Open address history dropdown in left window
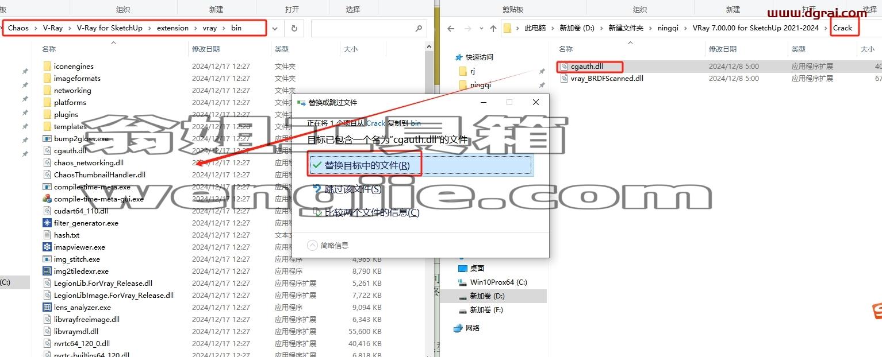The height and width of the screenshot is (357, 882). click(275, 28)
